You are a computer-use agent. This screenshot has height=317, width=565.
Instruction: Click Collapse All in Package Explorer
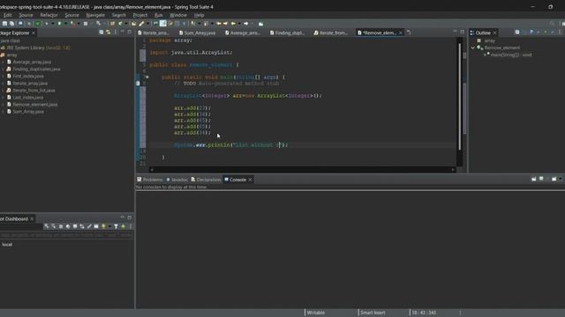tap(102, 33)
